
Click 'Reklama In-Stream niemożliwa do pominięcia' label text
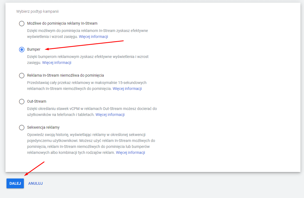tap(65, 75)
